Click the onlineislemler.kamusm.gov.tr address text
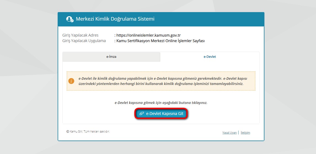Screen dimensions: 316x154 (x=148, y=35)
